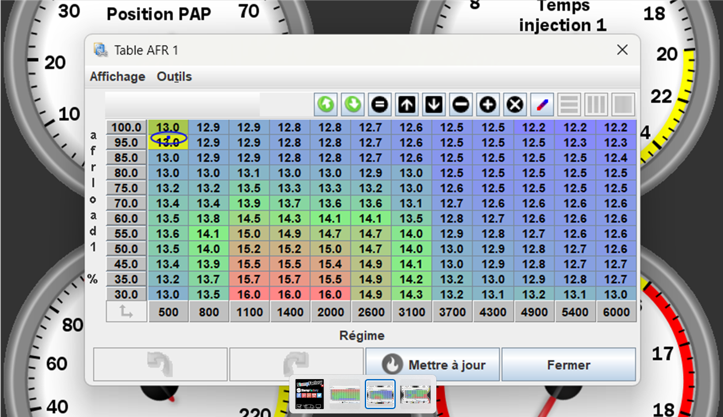Select cell 12.3 at 95.0 load, 5400 RPM

coord(575,142)
